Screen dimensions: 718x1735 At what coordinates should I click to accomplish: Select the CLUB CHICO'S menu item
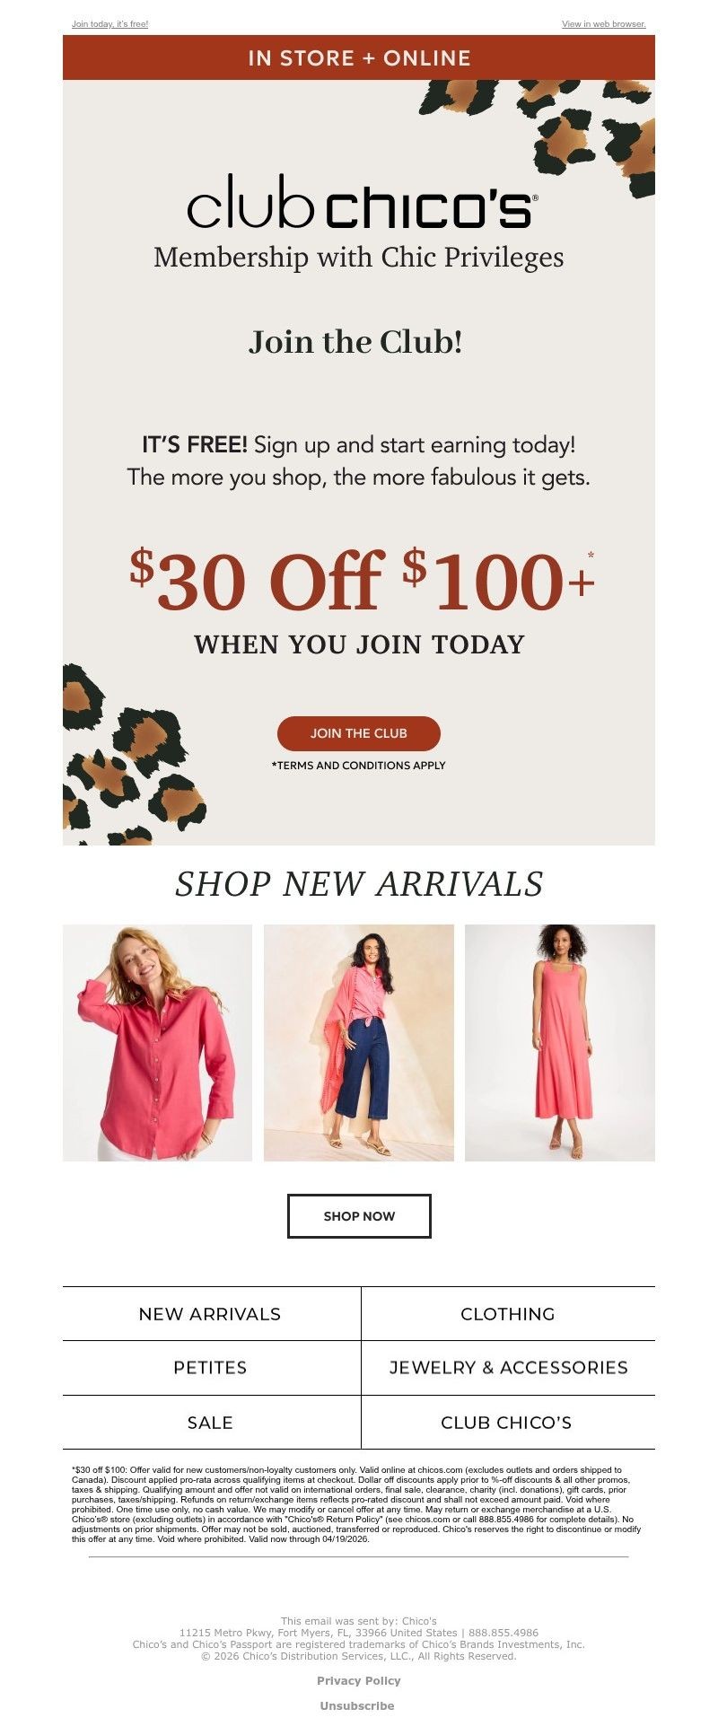[508, 1423]
